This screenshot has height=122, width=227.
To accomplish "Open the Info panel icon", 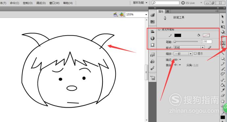I will click(x=152, y=38).
